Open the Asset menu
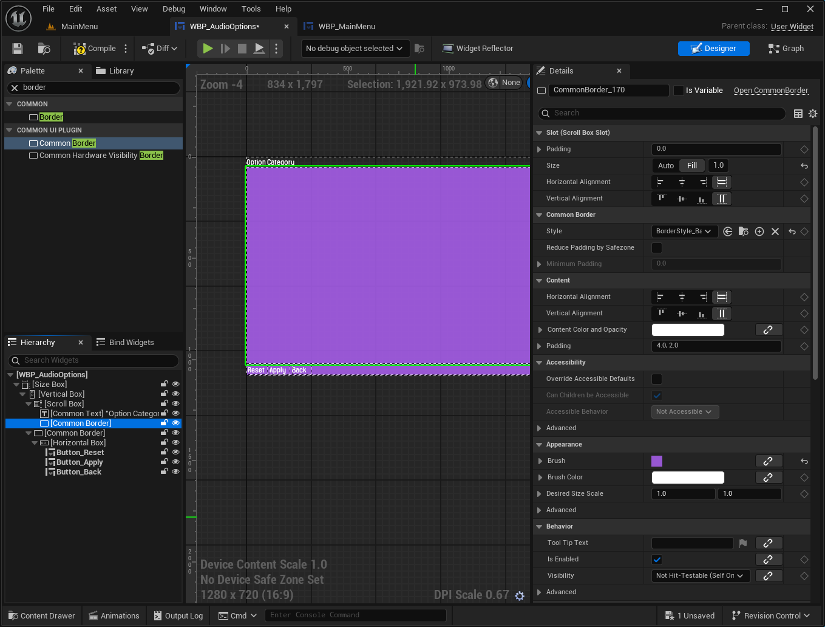 pos(106,9)
